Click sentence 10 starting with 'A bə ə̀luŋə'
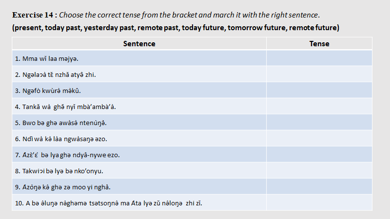This screenshot has width=390, height=219. click(108, 203)
